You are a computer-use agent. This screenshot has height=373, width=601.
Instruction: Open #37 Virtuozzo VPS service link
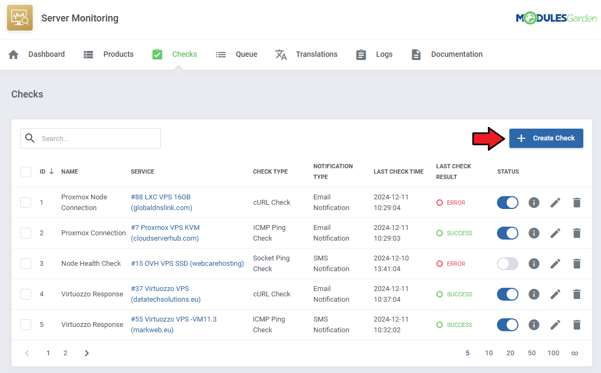click(x=166, y=294)
